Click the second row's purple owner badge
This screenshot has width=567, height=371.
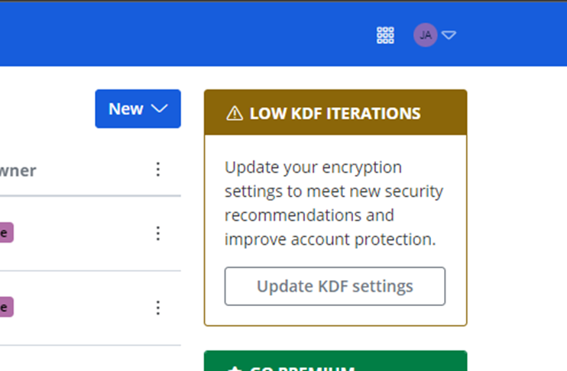(x=5, y=308)
